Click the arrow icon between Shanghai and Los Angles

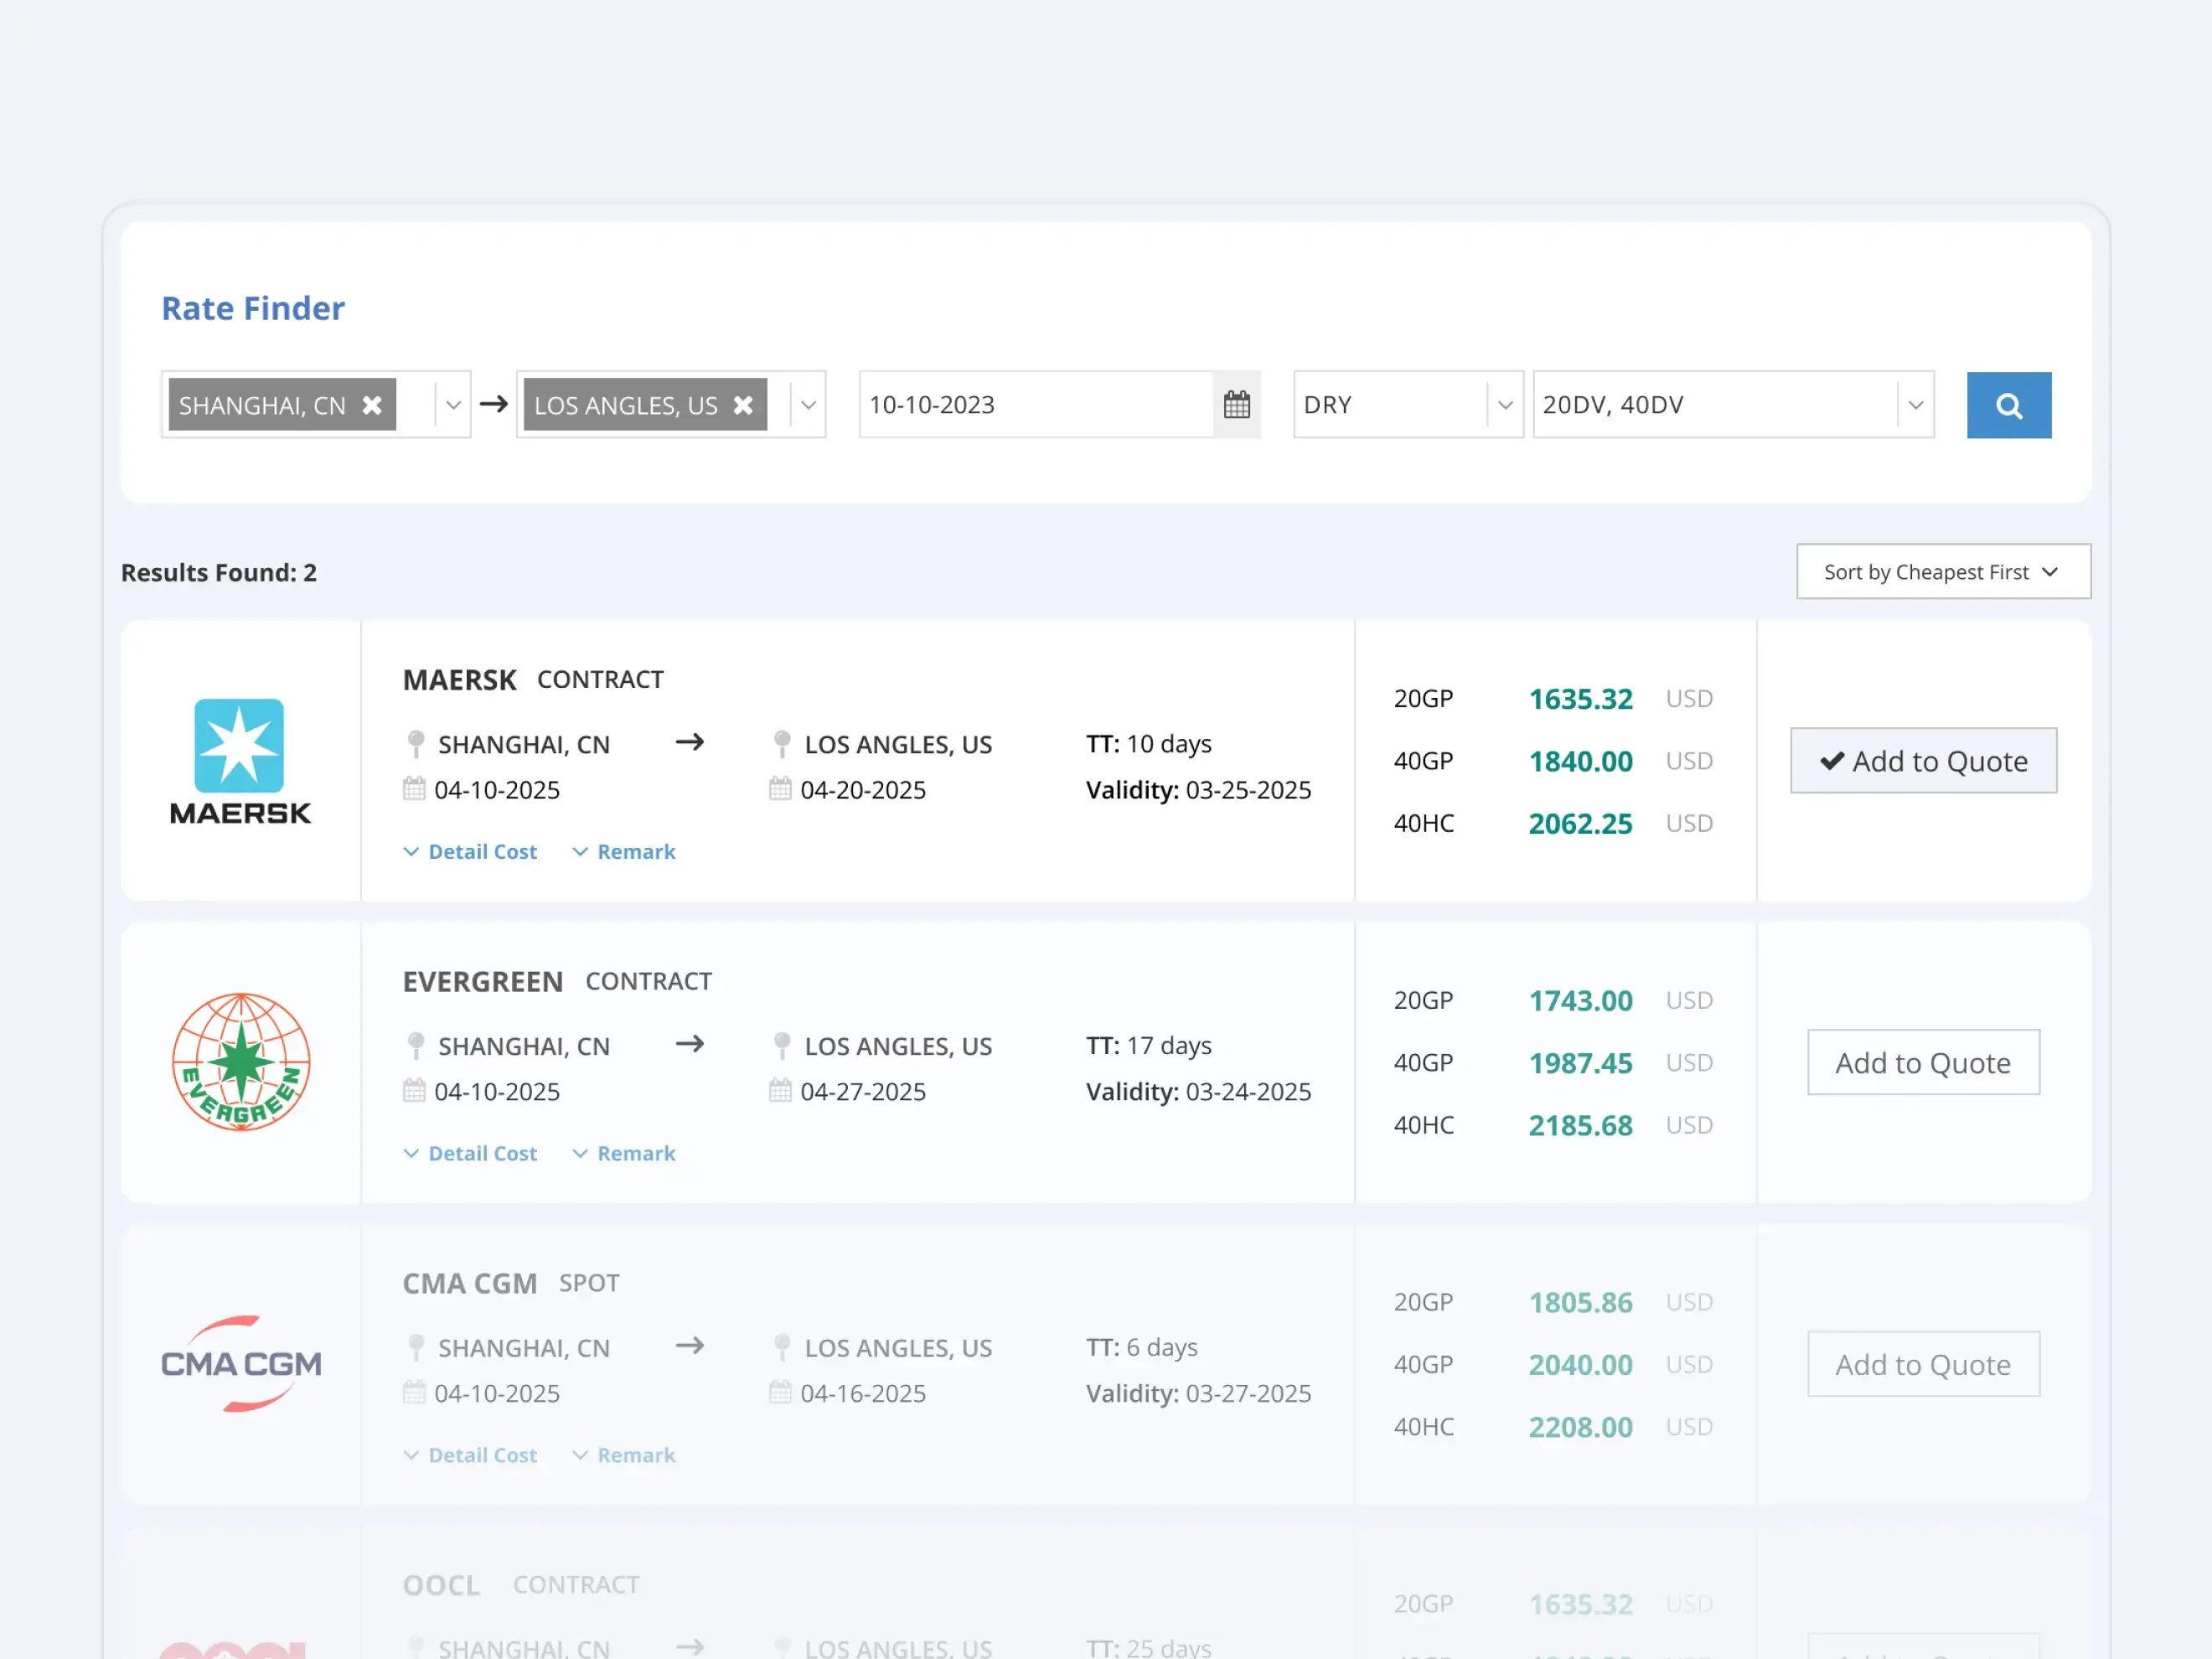690,742
